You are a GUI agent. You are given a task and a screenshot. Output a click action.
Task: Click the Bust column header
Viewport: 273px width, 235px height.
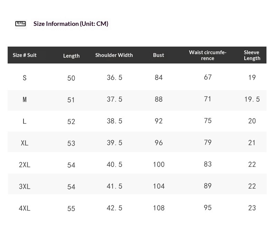click(x=159, y=55)
